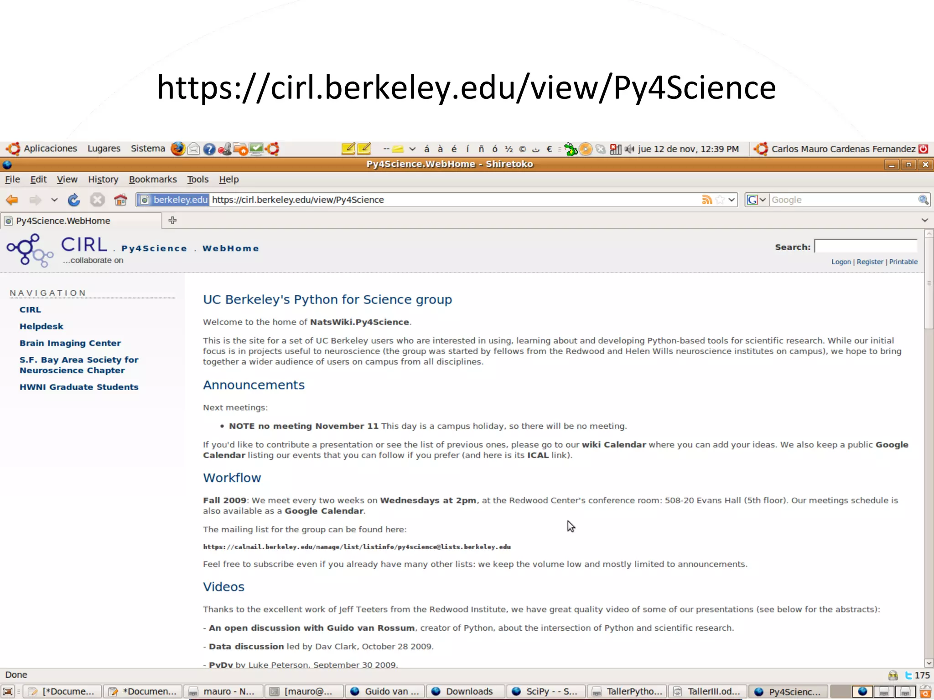Open HWNI Graduate Students link
Screen dimensions: 934x700
coord(79,387)
